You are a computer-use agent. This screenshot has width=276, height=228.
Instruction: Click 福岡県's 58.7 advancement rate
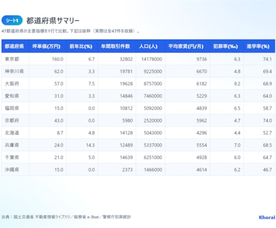coord(268,108)
